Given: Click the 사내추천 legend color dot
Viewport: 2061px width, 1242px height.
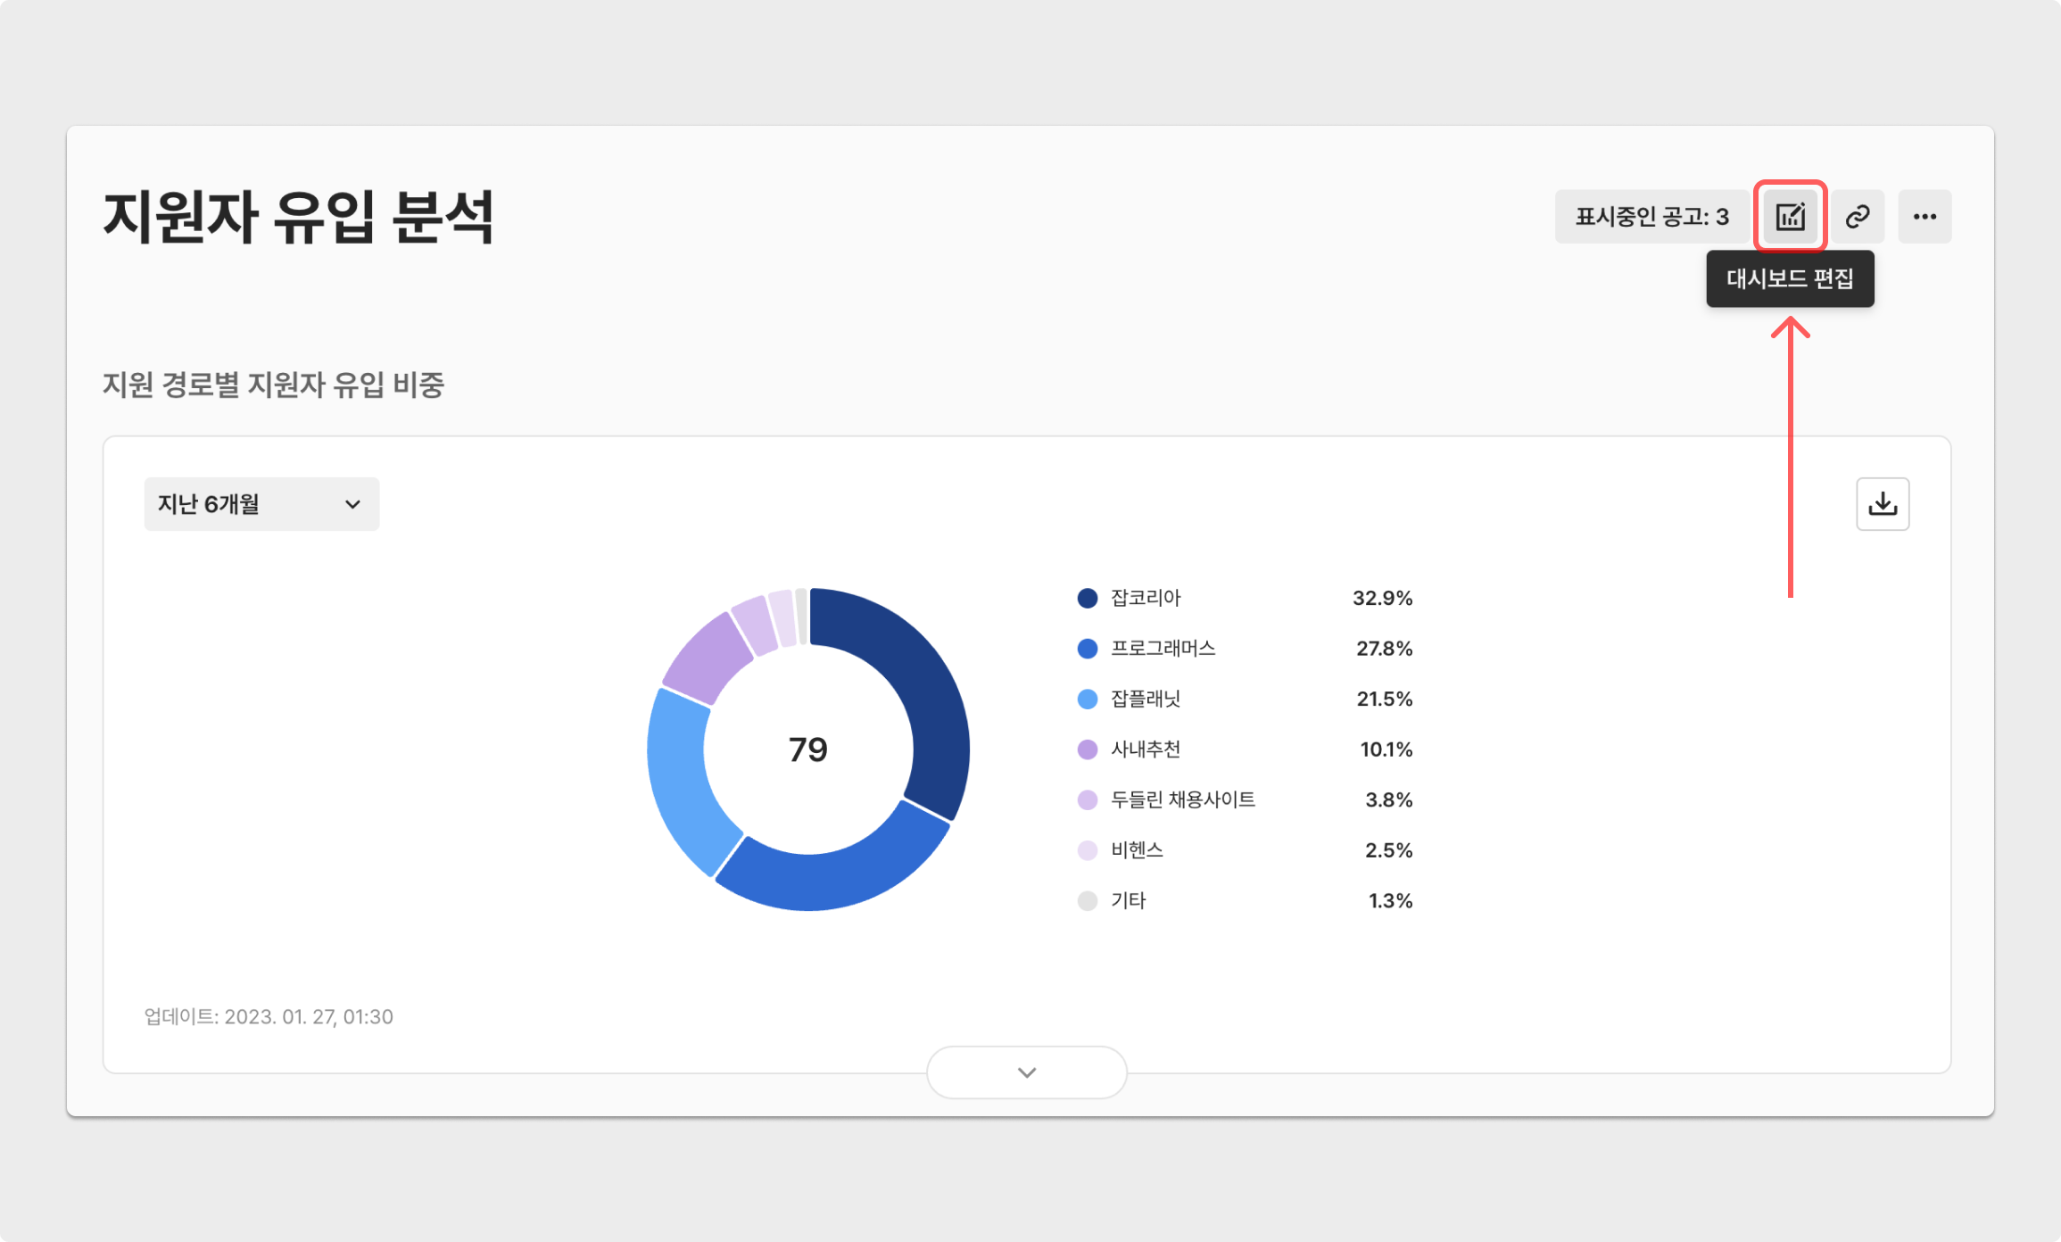Looking at the screenshot, I should [x=1087, y=749].
